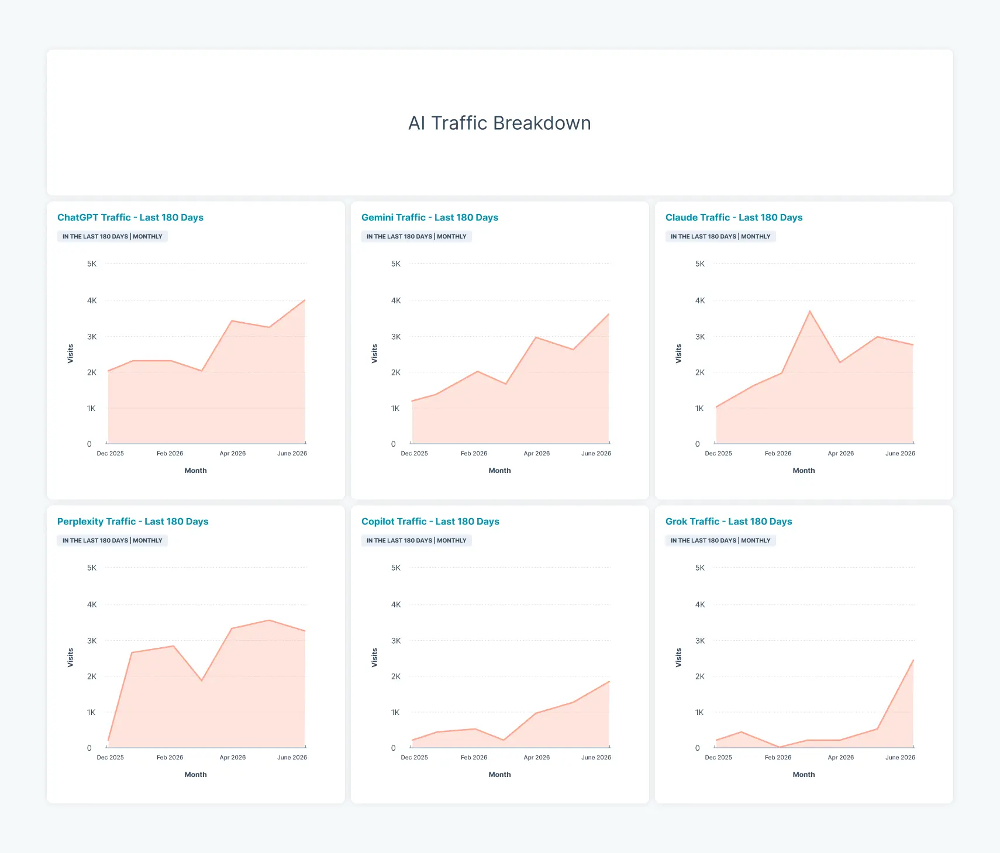Click the 5K label on Grok chart

(700, 568)
